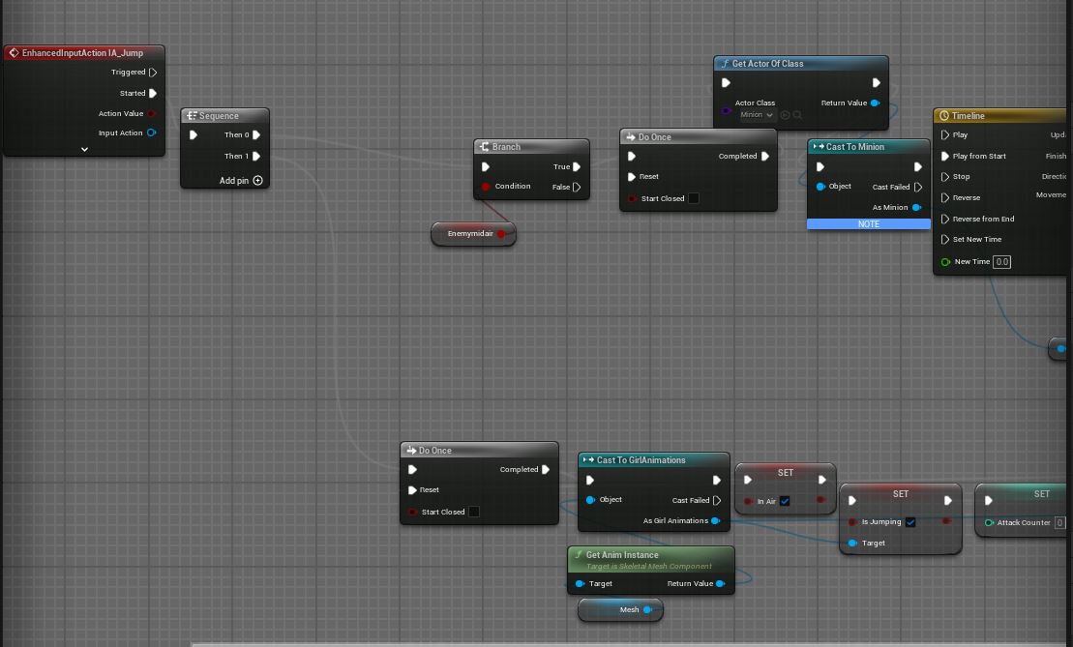Viewport: 1073px width, 647px height.
Task: Tick Start Closed on the lower Do Once node
Action: (473, 513)
